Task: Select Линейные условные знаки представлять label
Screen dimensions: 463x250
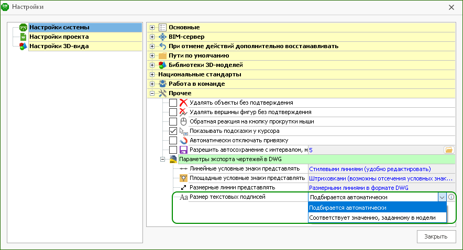Action: (x=245, y=168)
